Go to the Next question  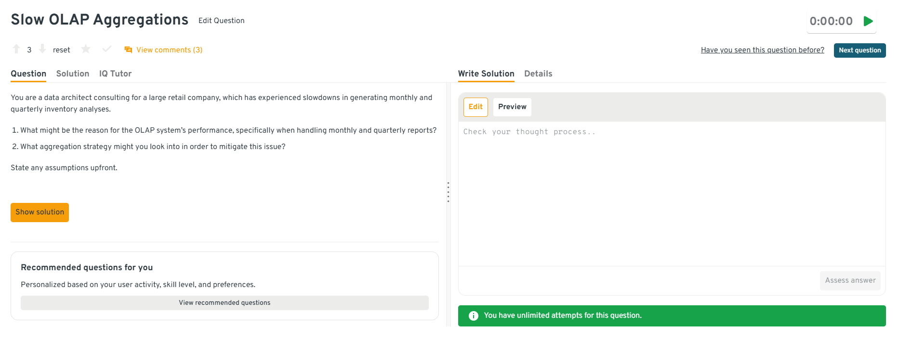[859, 50]
